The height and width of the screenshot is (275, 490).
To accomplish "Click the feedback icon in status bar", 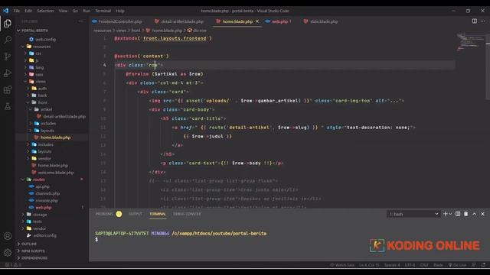I will pos(474,265).
